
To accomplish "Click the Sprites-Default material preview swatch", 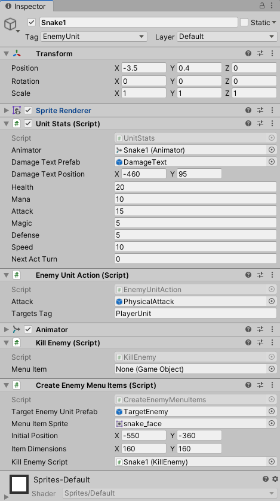I will tap(19, 484).
